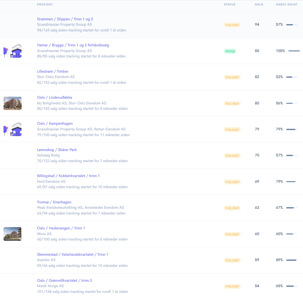
Task: Sort by the SALG column header
Action: pyautogui.click(x=259, y=4)
